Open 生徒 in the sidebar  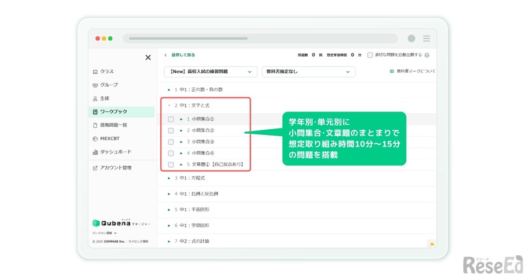104,99
